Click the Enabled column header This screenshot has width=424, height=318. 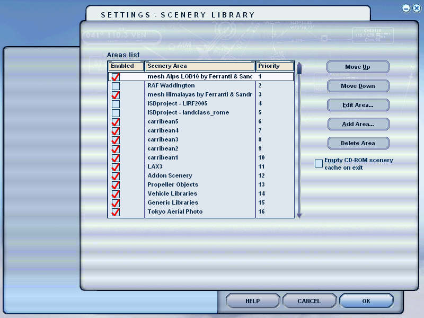click(126, 66)
